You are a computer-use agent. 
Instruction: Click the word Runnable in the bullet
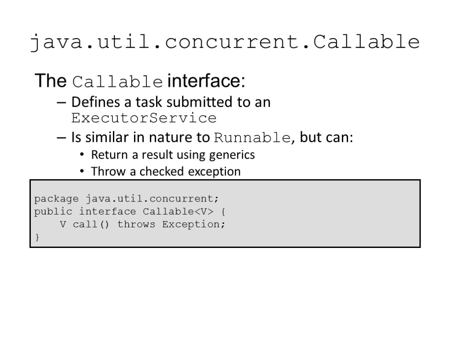251,138
